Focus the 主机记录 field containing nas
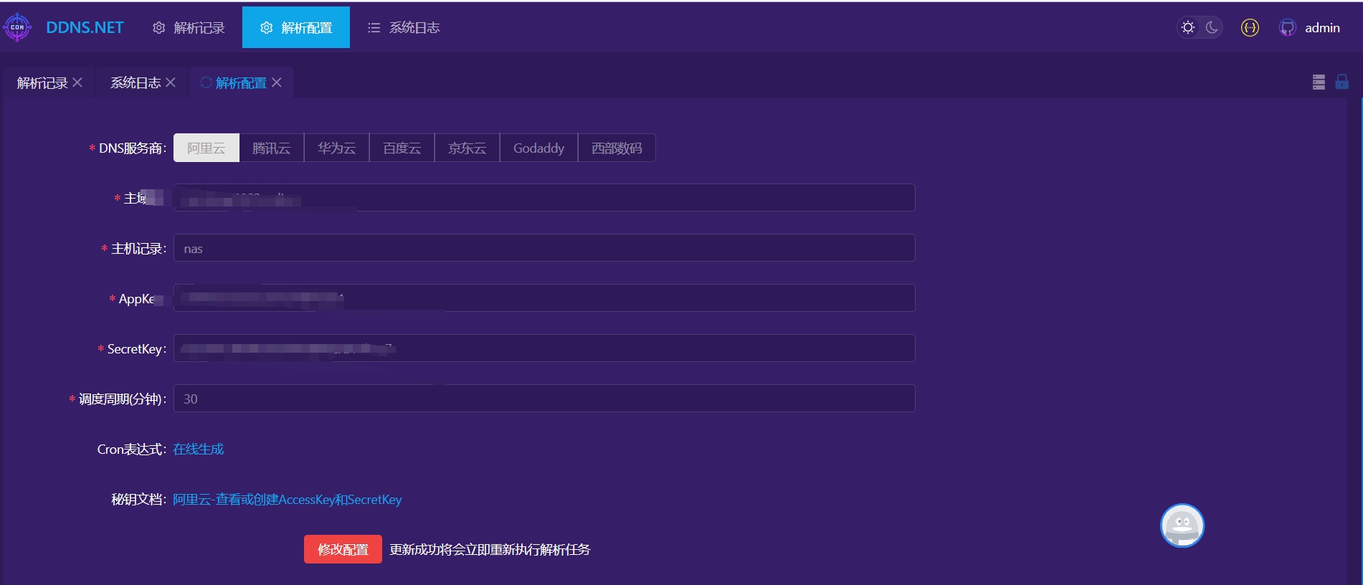Image resolution: width=1363 pixels, height=585 pixels. click(x=544, y=248)
